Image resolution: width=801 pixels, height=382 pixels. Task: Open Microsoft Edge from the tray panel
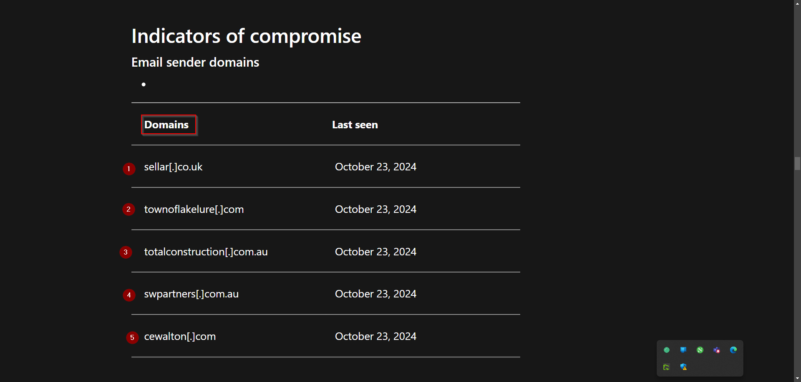pyautogui.click(x=733, y=350)
